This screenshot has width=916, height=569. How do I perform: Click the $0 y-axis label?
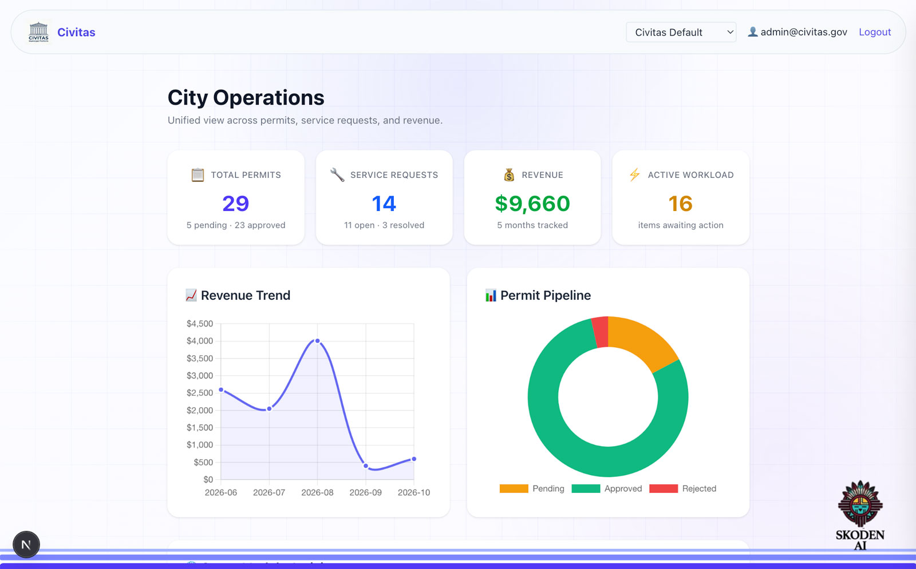[x=208, y=479]
